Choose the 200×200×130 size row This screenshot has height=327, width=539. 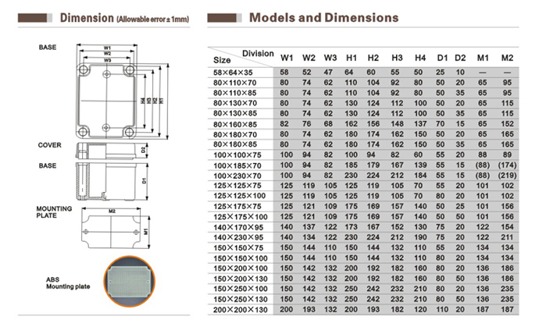point(238,309)
